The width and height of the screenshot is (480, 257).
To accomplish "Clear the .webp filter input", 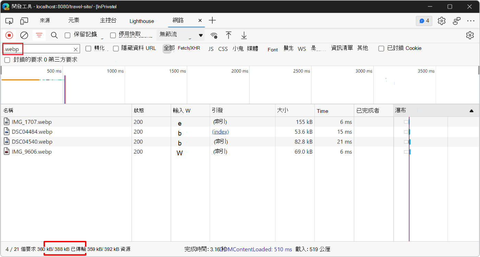I will (75, 49).
